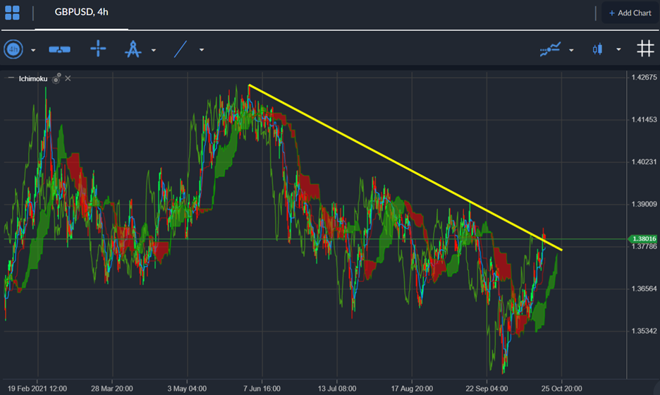660x395 pixels.
Task: Click the 22 Sep 04:00 date label
Action: click(487, 388)
